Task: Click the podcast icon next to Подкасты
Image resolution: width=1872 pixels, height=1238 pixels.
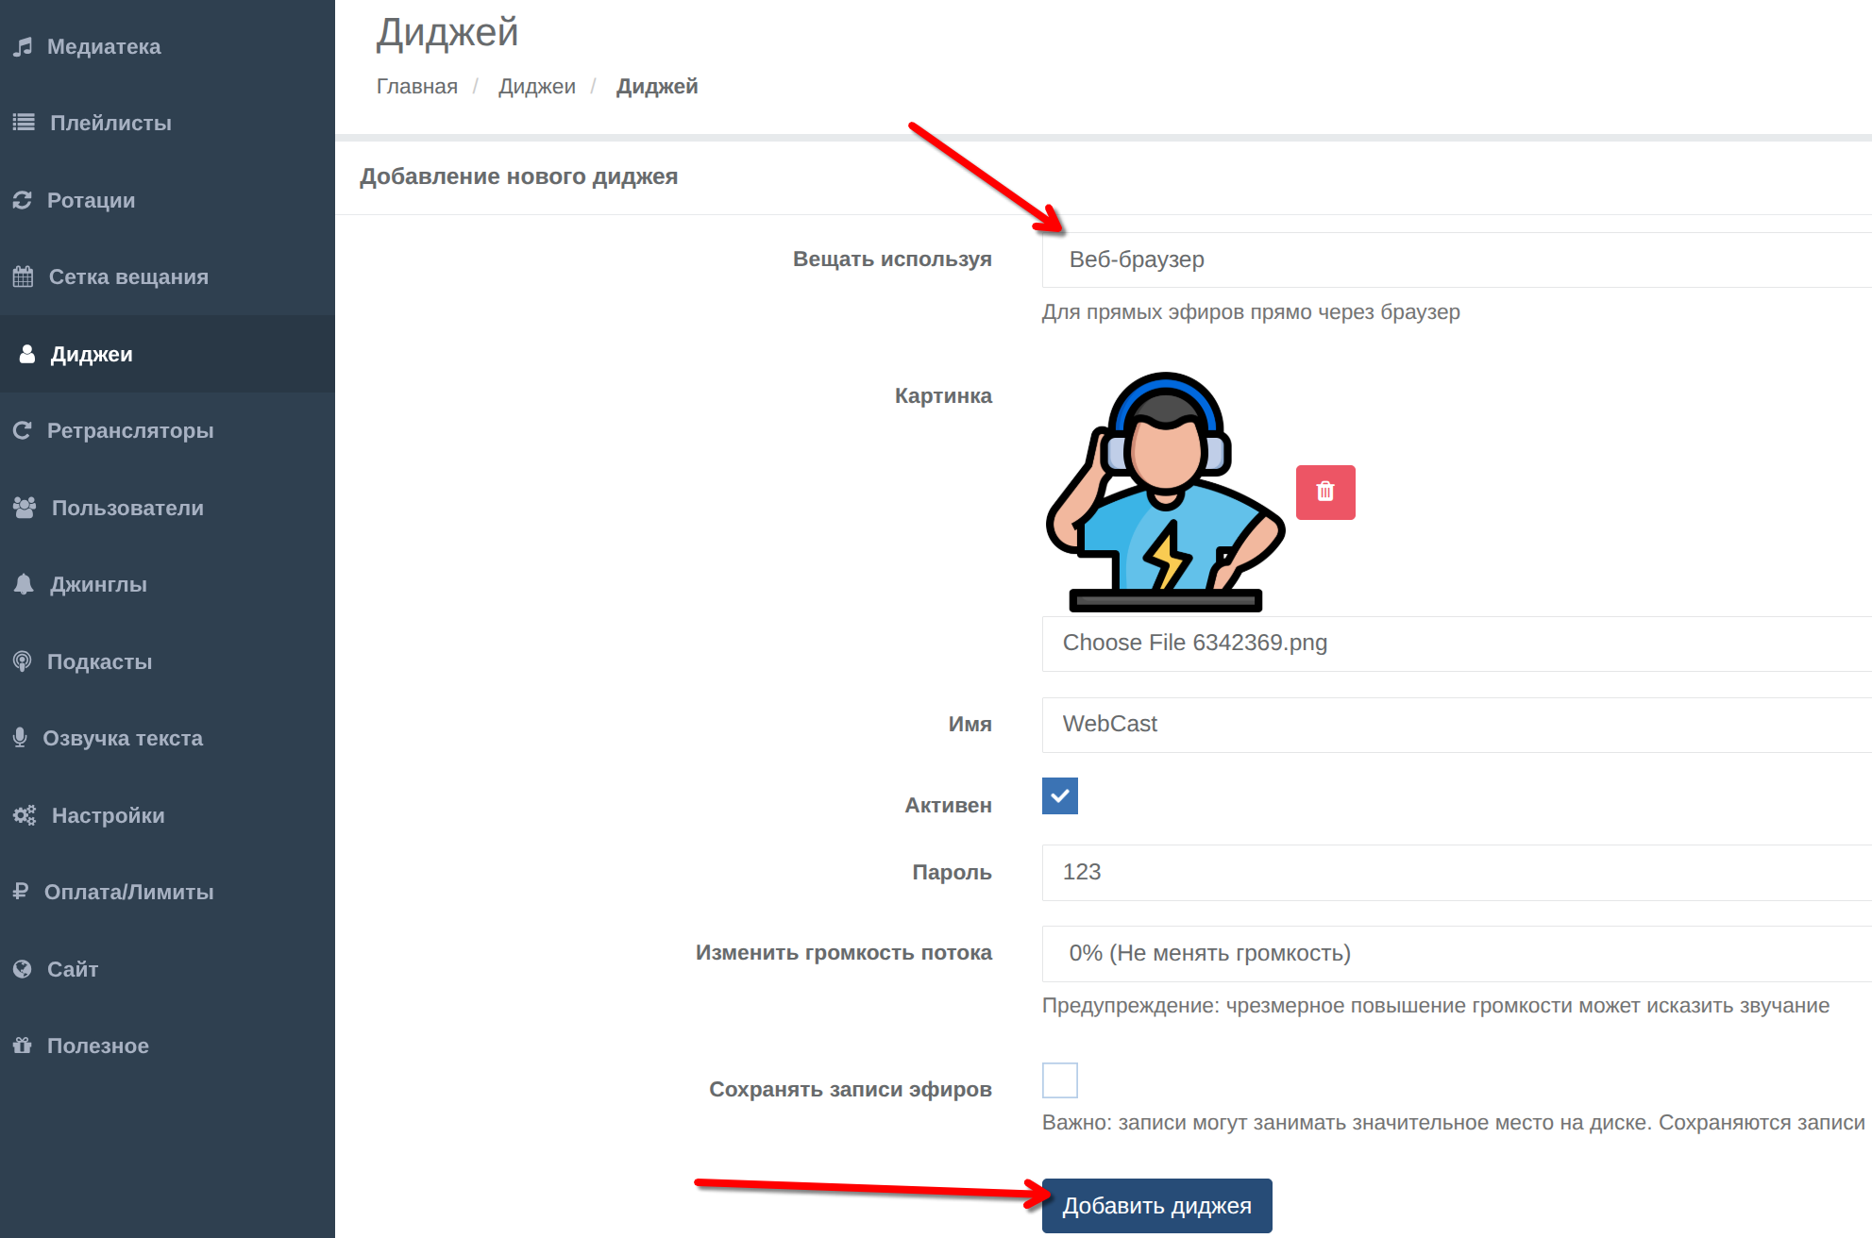Action: [23, 661]
